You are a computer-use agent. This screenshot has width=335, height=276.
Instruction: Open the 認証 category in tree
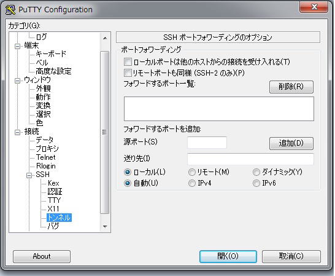click(55, 191)
